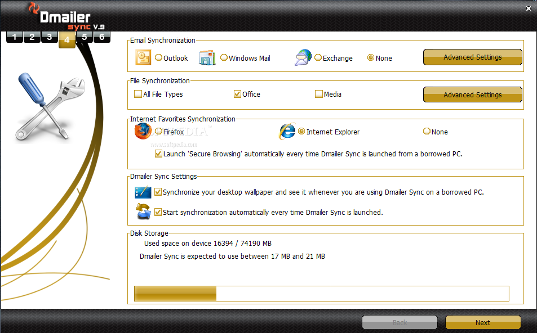Select the highlighted step 4 tab
The width and height of the screenshot is (537, 333).
point(67,40)
